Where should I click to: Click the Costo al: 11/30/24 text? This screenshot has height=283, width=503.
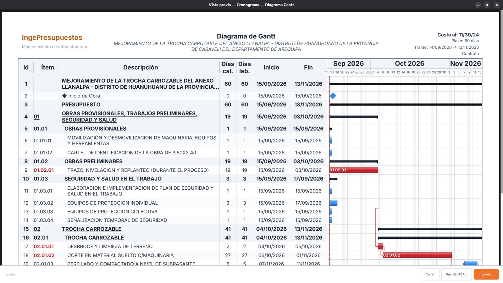(x=458, y=35)
